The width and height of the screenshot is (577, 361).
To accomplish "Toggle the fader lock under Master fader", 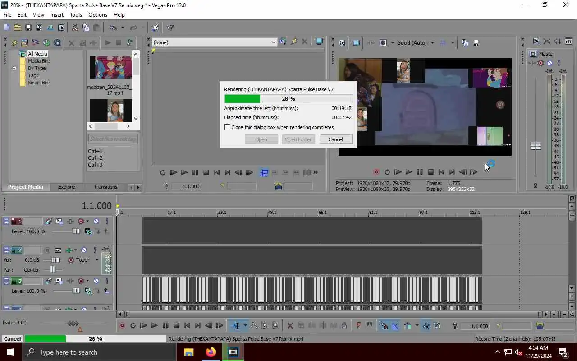I will 535,185.
